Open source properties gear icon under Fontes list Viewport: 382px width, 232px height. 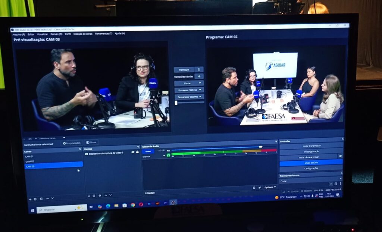(99, 195)
